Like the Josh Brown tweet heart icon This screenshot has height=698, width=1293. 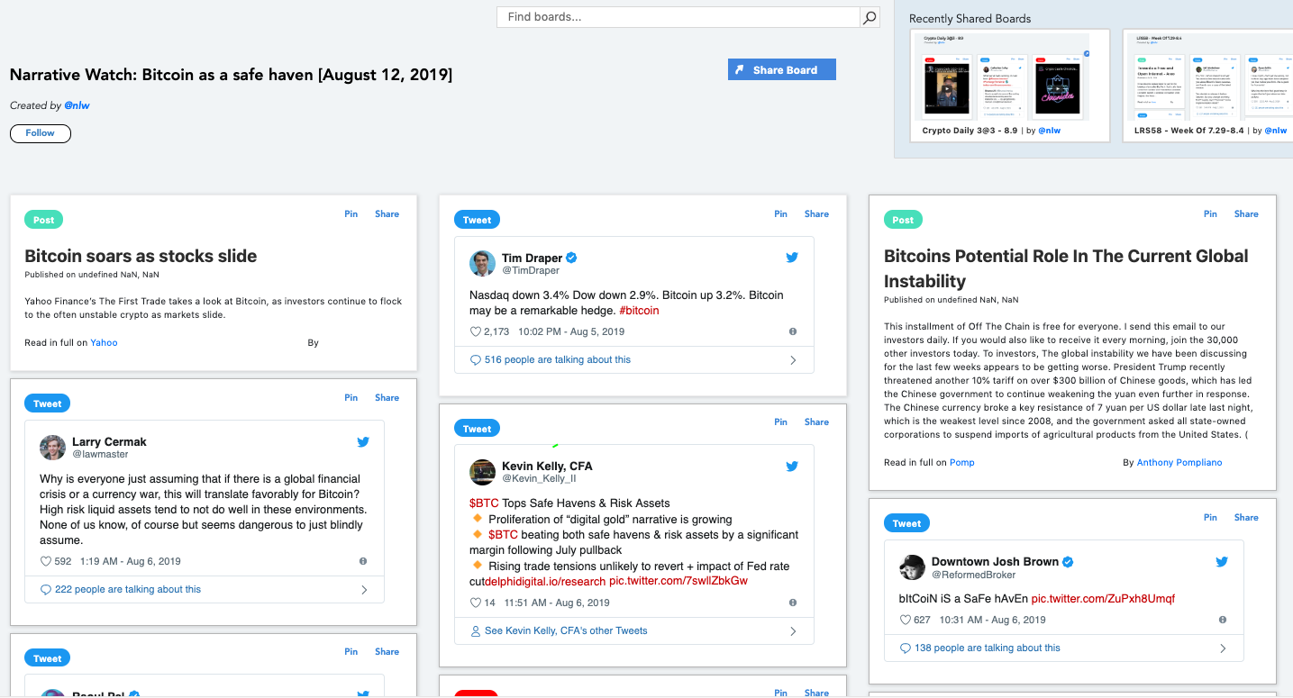[x=906, y=620]
